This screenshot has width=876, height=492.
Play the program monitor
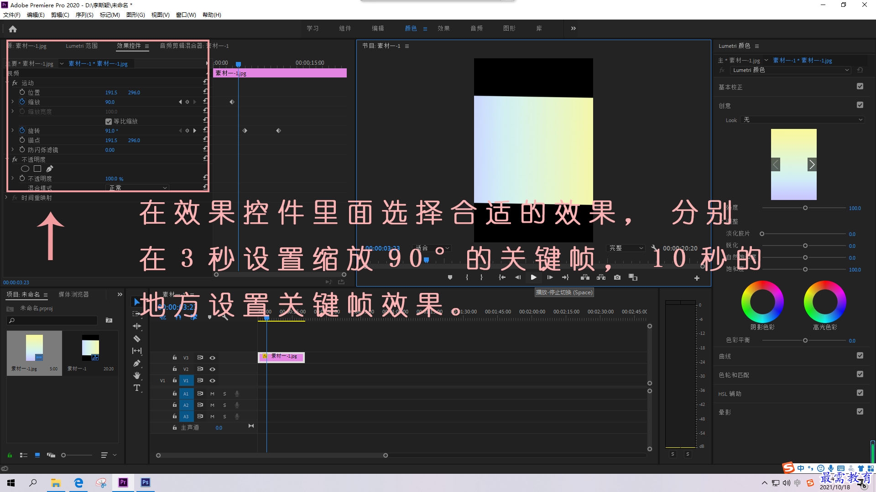coord(533,277)
